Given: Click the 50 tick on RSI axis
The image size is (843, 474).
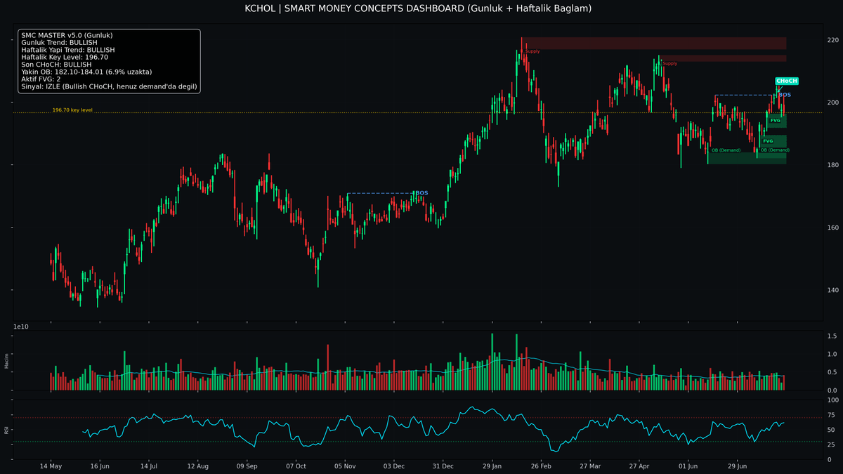Looking at the screenshot, I should [831, 430].
